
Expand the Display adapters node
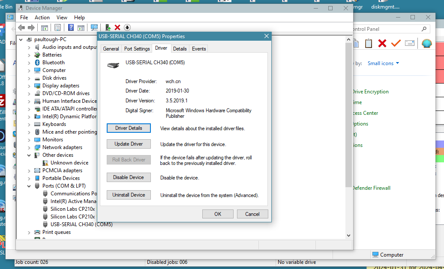(x=29, y=86)
